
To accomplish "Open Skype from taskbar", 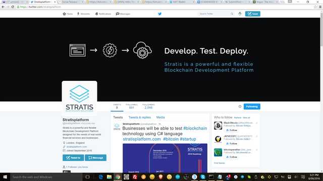I will (203, 177).
